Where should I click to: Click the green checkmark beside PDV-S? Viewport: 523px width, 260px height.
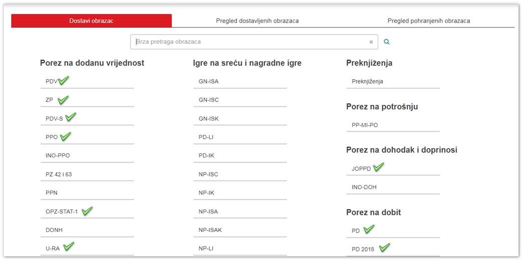click(x=71, y=117)
